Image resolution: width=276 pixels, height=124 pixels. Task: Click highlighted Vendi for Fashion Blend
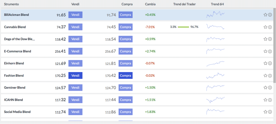point(75,76)
